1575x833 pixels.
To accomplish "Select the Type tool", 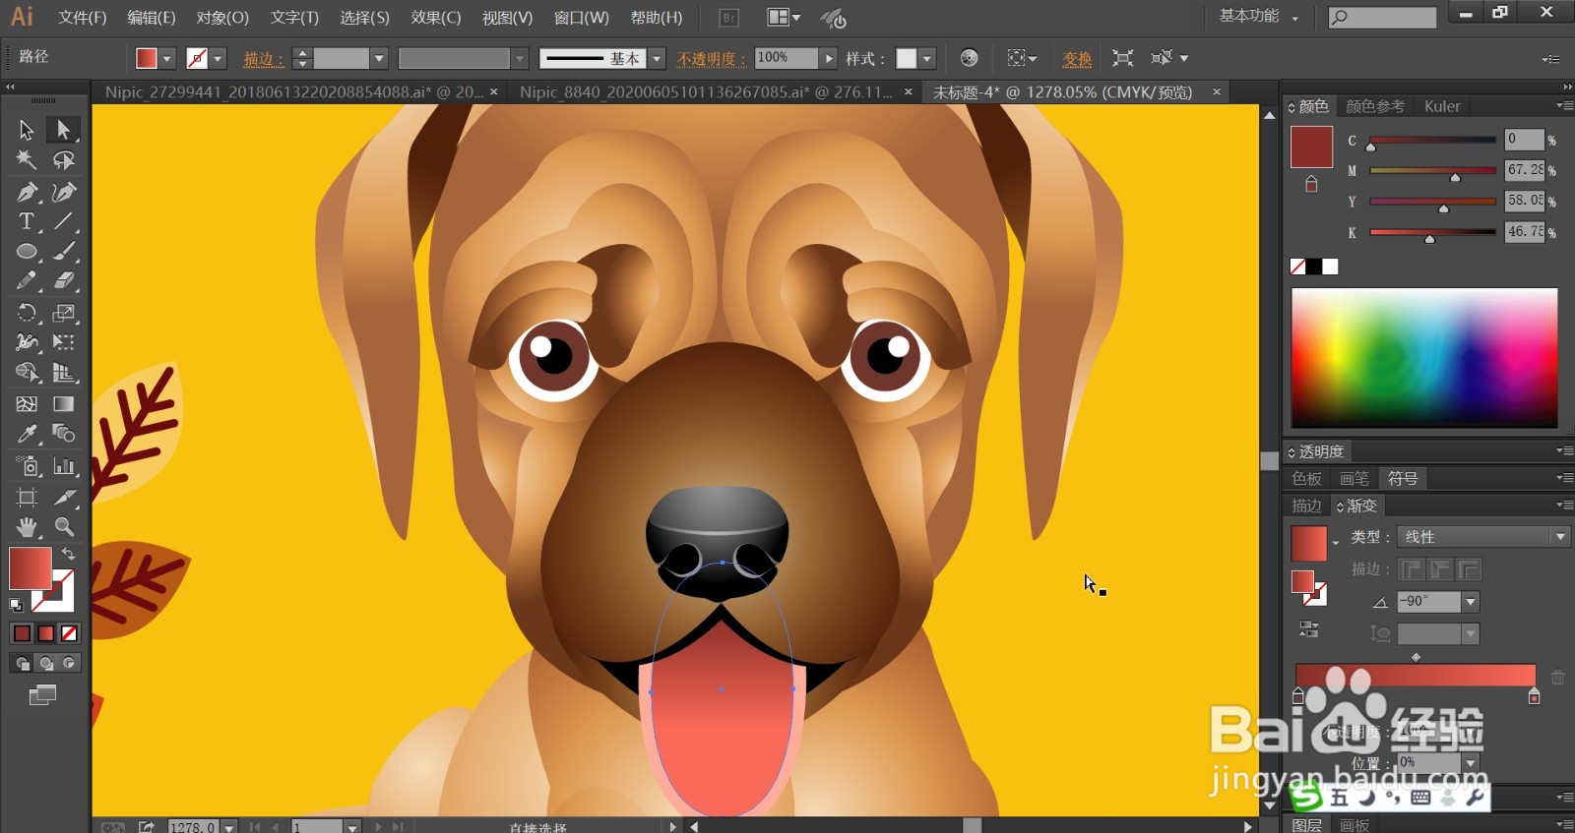I will (27, 221).
